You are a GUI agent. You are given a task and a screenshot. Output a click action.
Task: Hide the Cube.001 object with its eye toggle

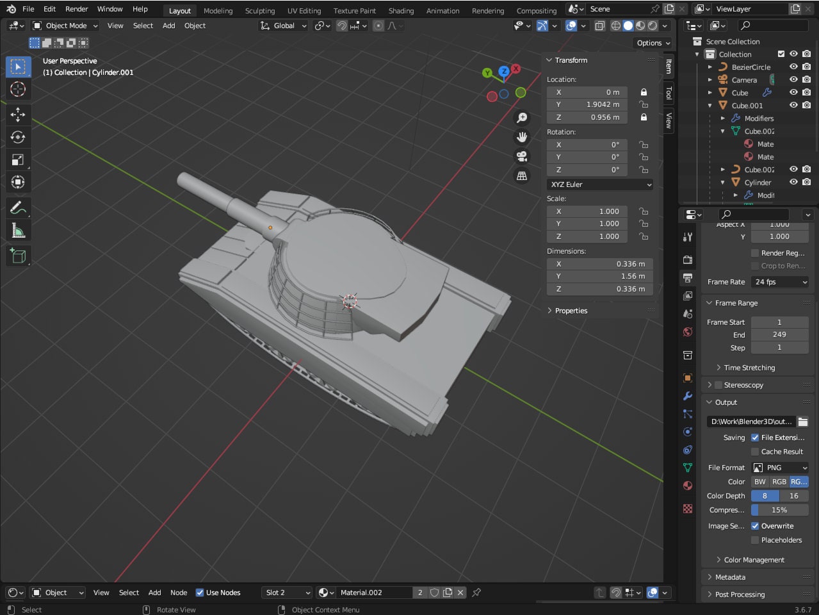[x=793, y=105]
